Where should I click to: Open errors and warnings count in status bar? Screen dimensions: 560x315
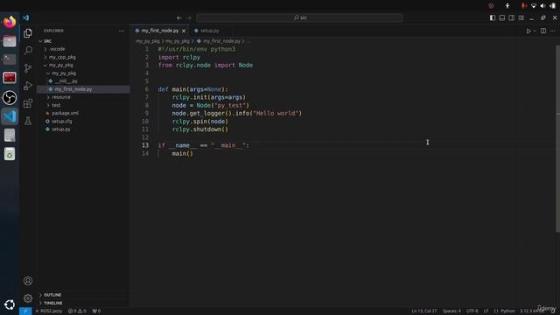(77, 311)
